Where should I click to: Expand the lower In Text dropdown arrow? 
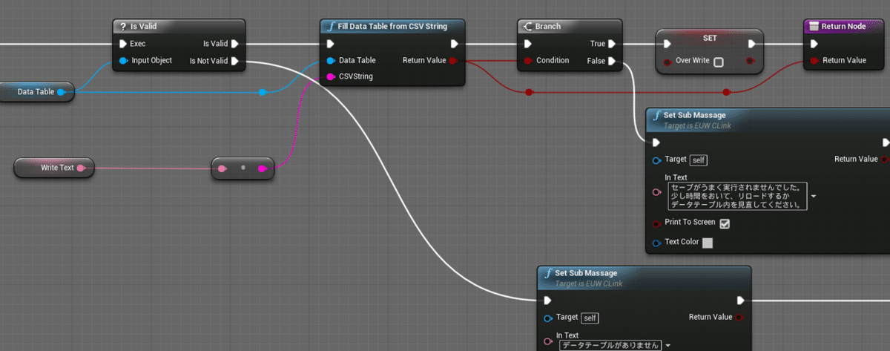click(667, 346)
